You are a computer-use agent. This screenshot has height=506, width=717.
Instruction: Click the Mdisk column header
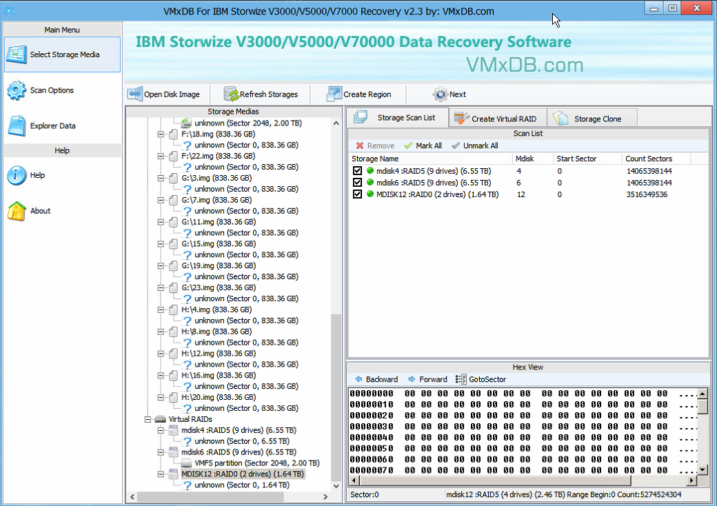532,159
